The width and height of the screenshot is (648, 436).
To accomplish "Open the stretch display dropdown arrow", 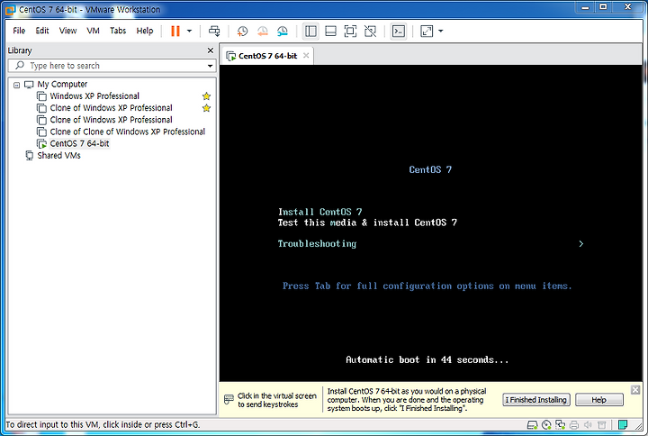I will pos(440,31).
